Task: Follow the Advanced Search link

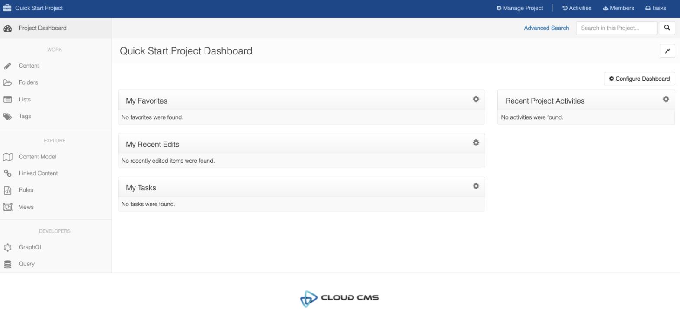Action: 546,28
